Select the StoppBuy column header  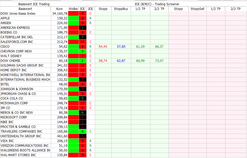121,9
